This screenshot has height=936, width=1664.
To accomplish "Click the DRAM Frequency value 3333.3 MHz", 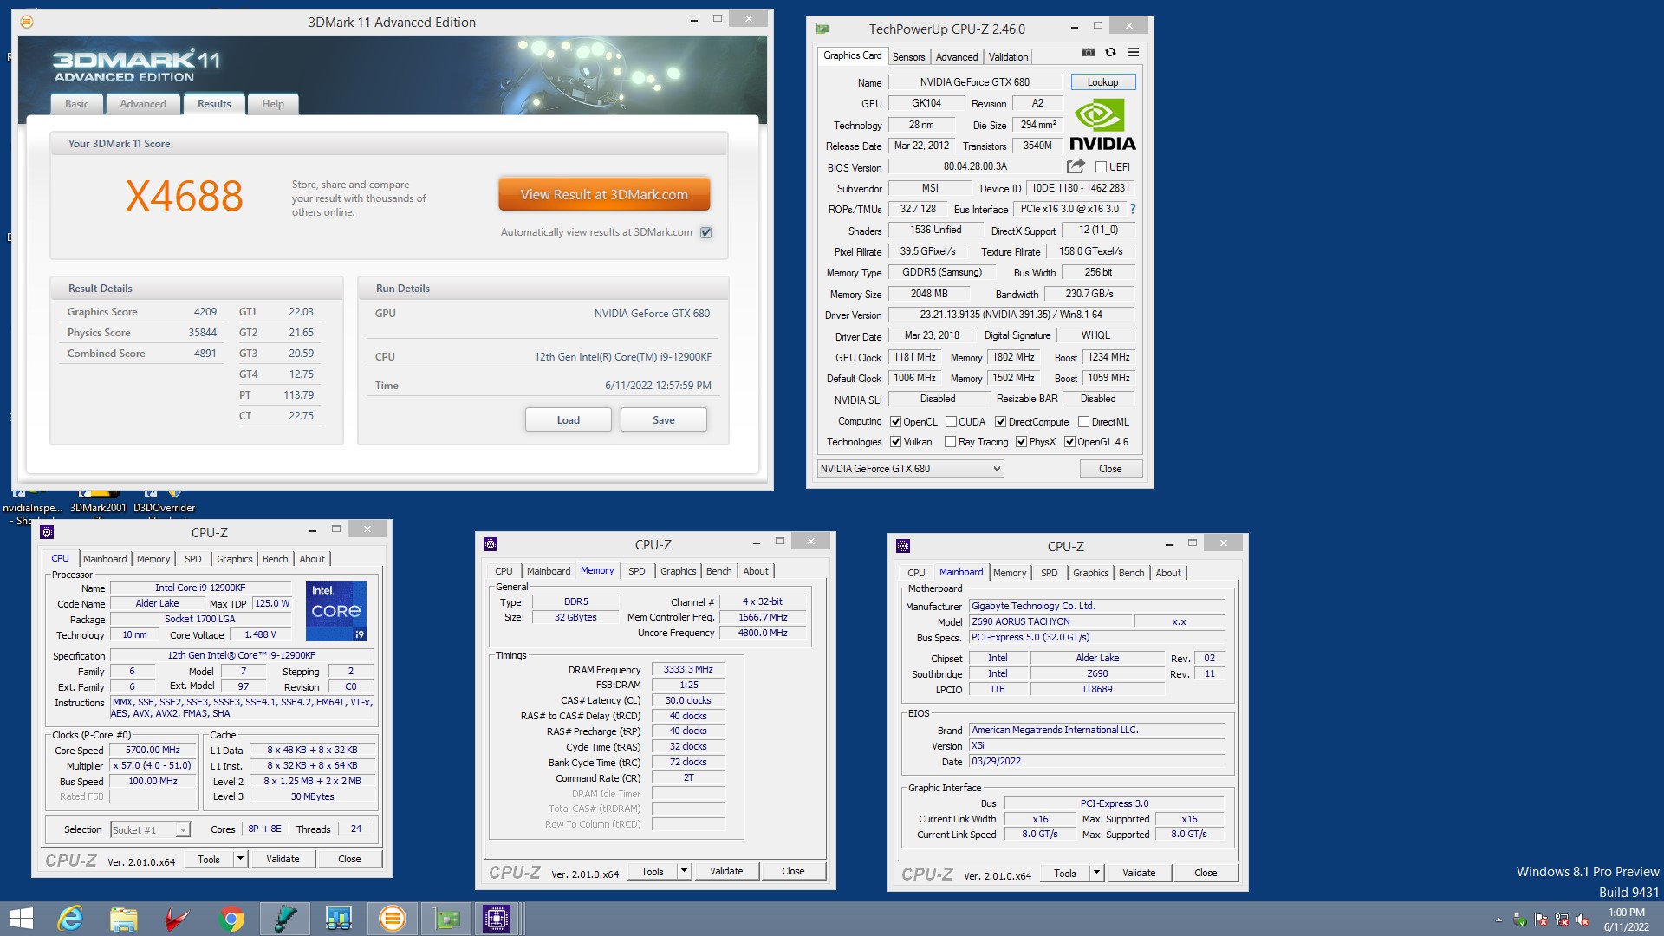I will (688, 669).
